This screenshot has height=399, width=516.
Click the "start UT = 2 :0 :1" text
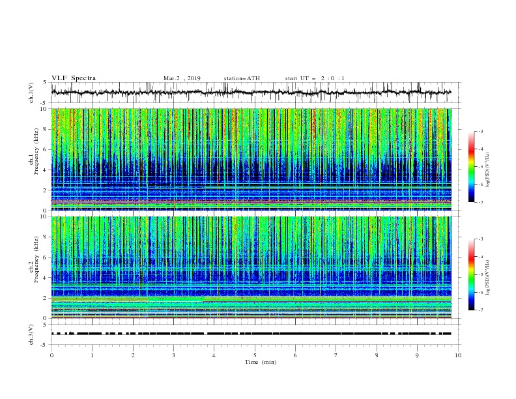coord(314,78)
